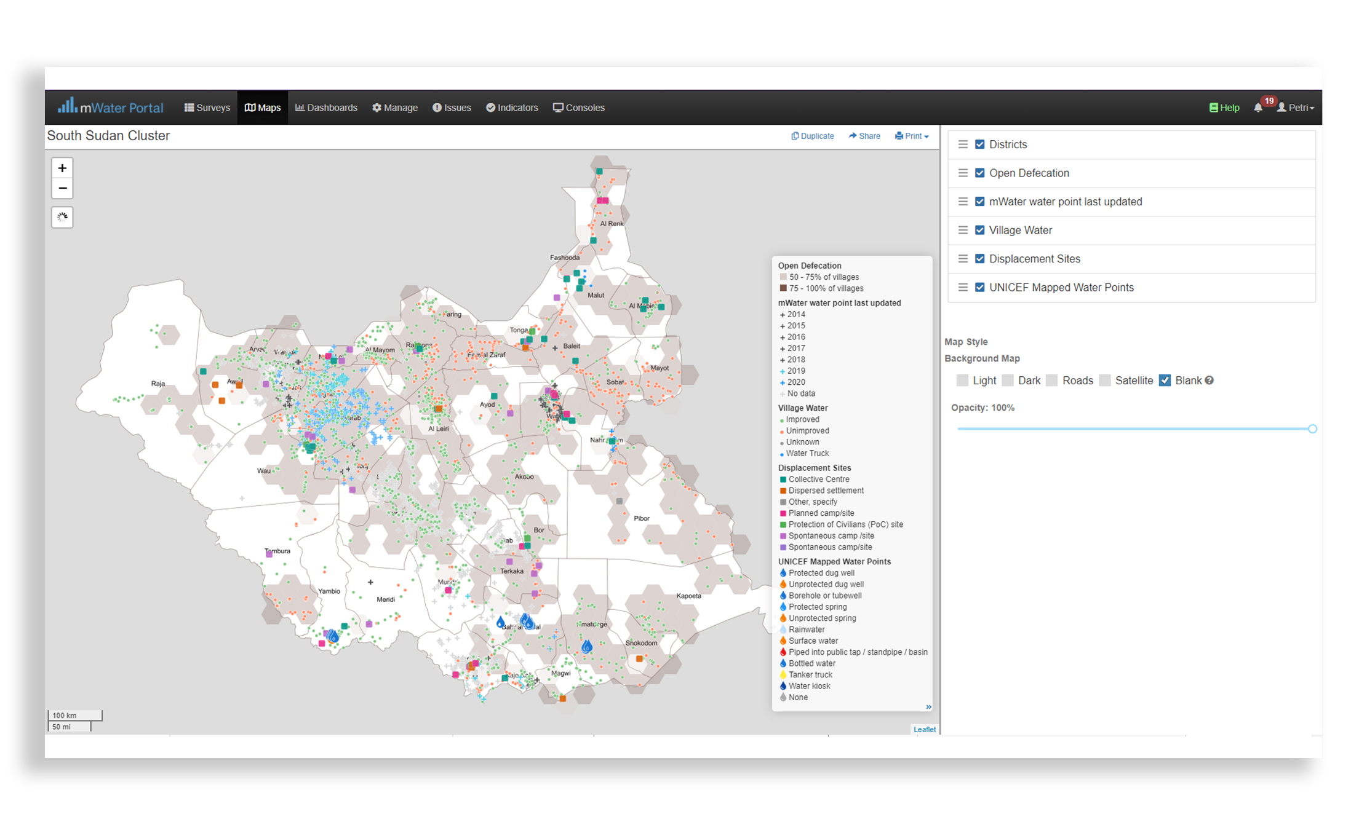
Task: Duplicate the South Sudan Cluster map
Action: (x=813, y=136)
